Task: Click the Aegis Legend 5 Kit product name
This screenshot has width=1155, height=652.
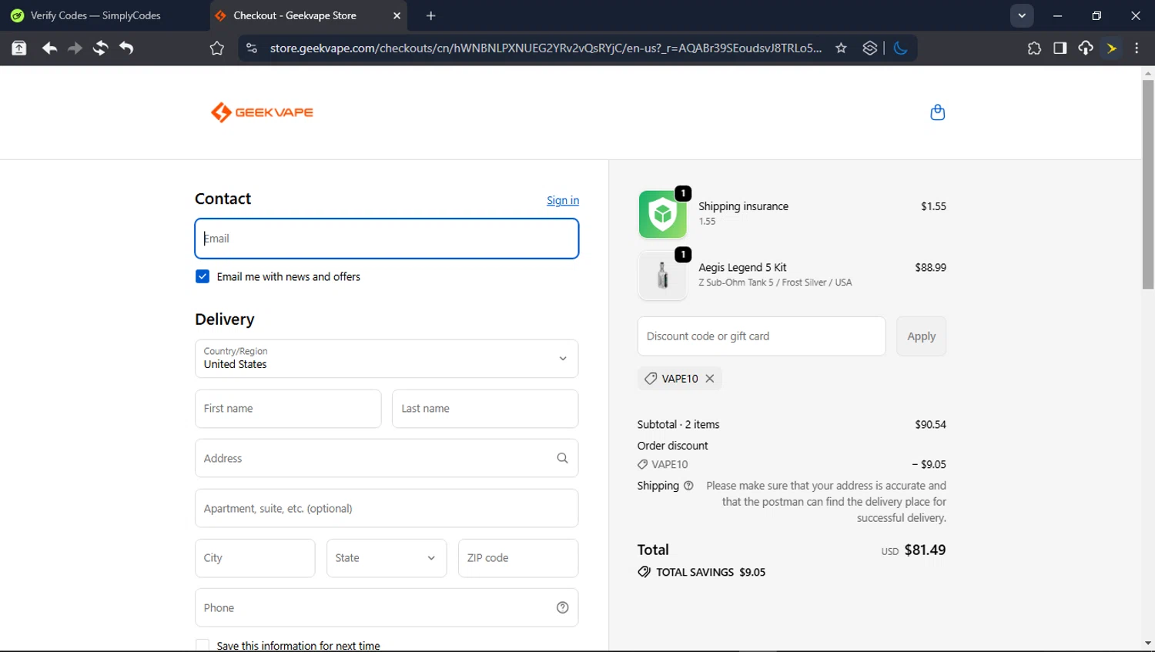Action: (742, 268)
